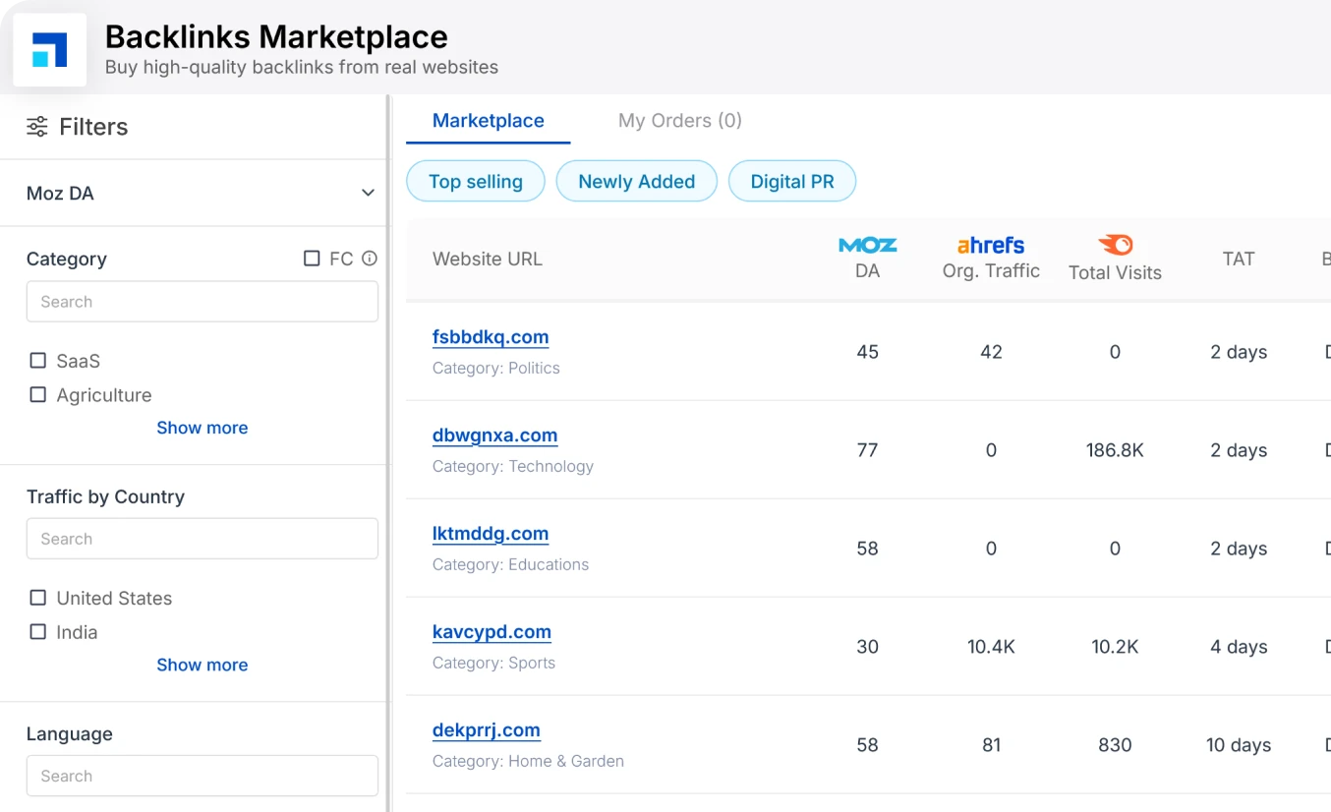
Task: Tick the United States country checkbox
Action: pyautogui.click(x=38, y=598)
